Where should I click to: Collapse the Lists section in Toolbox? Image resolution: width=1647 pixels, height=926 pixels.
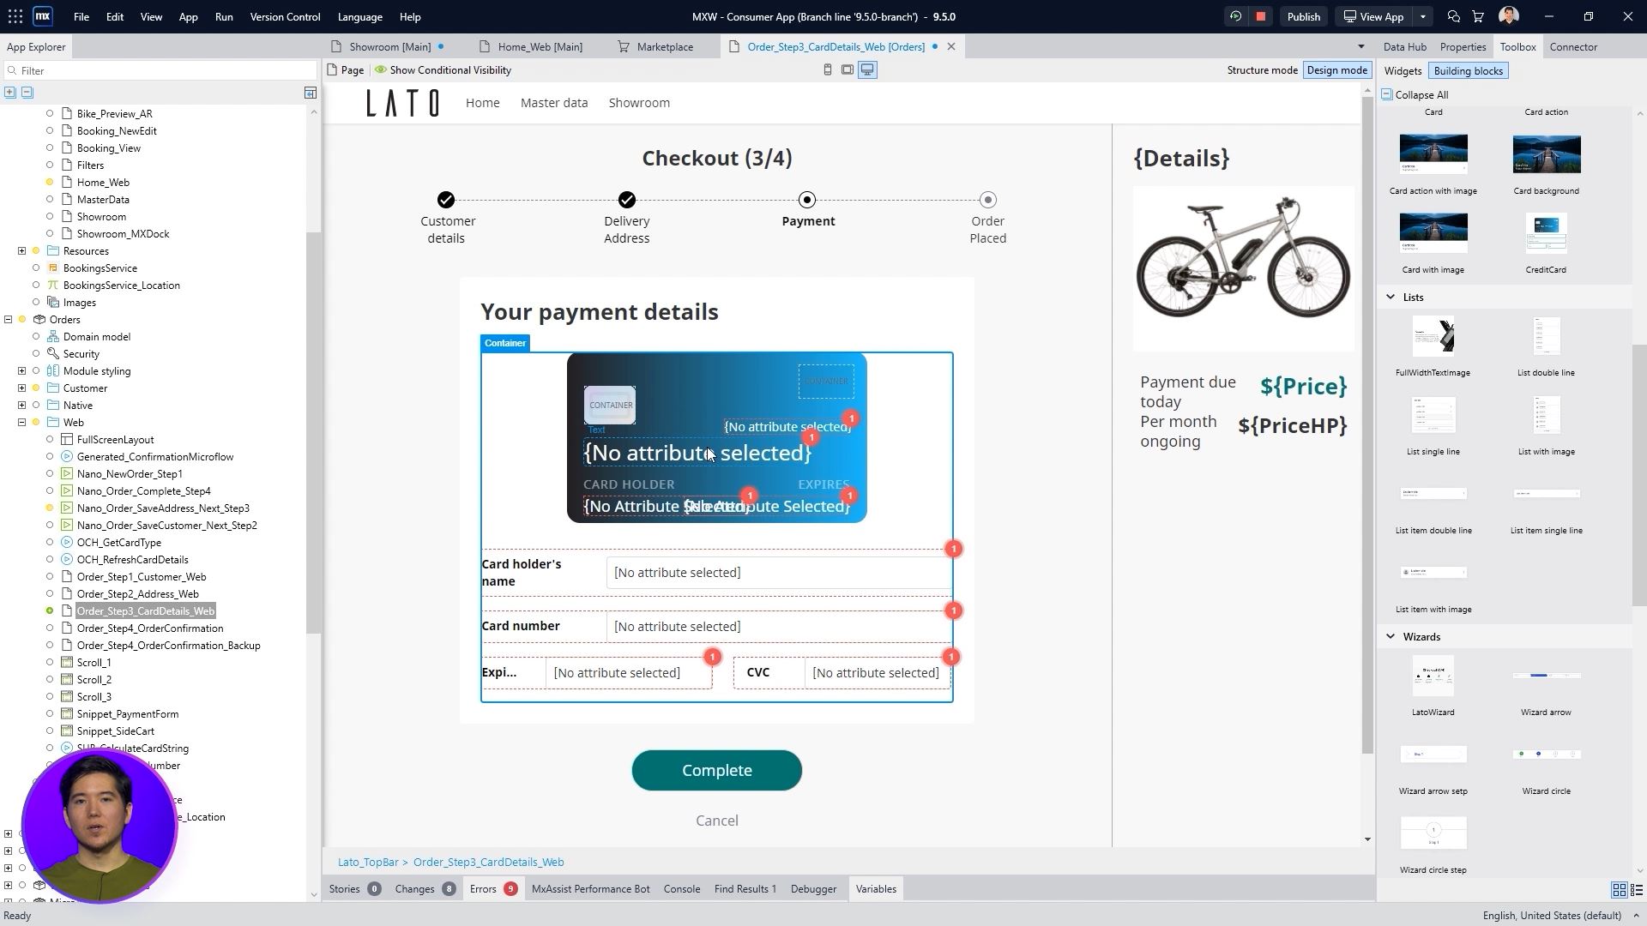pos(1391,298)
